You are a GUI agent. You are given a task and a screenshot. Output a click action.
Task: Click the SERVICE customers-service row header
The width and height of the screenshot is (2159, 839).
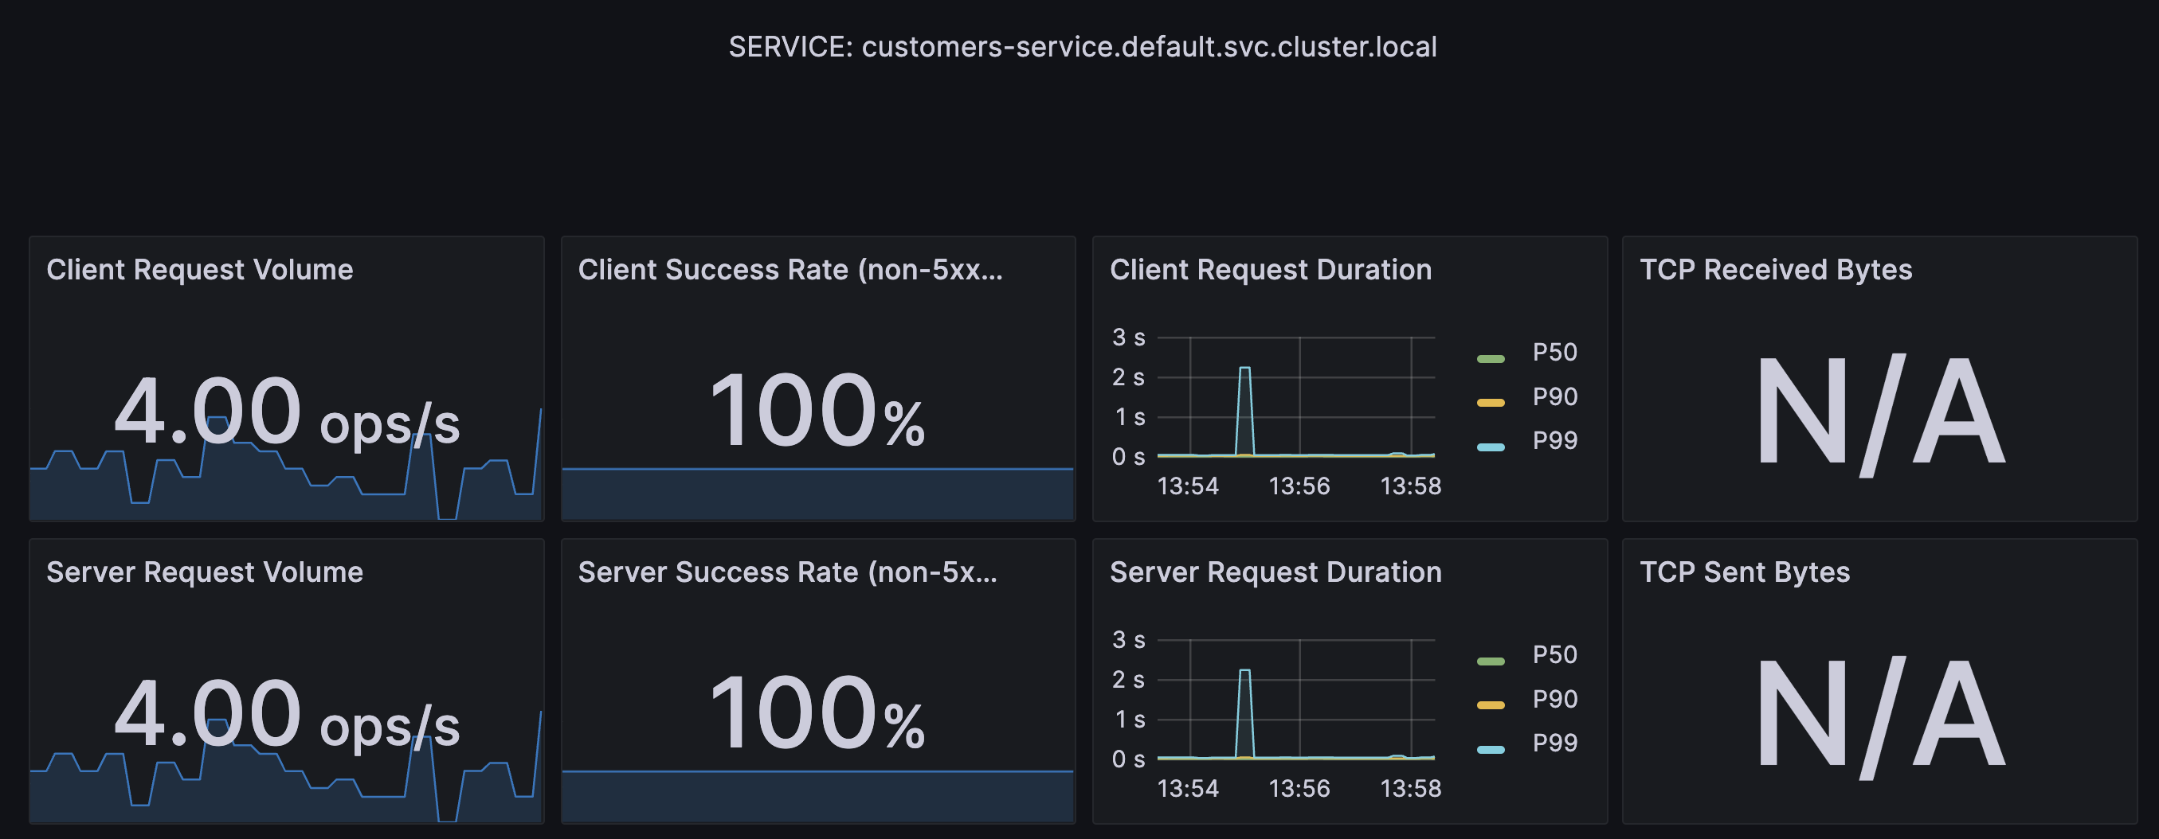pos(1083,47)
